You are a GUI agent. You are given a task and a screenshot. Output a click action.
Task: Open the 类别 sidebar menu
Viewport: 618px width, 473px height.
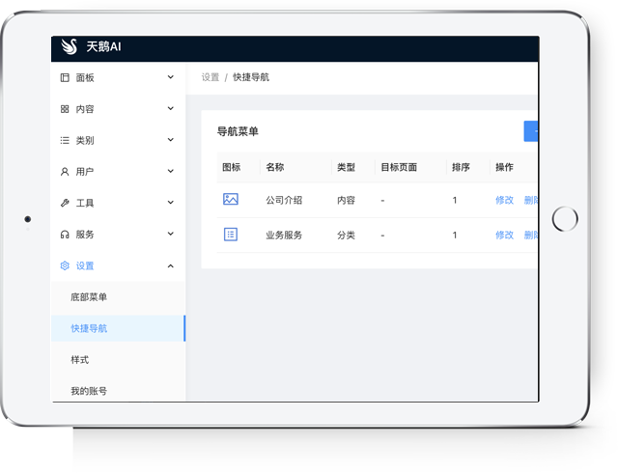(x=118, y=140)
